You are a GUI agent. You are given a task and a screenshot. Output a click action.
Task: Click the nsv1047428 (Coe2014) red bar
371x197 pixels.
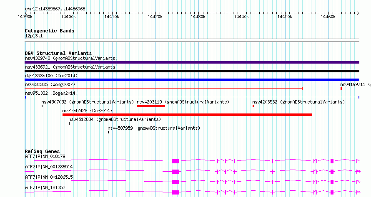coord(187,115)
